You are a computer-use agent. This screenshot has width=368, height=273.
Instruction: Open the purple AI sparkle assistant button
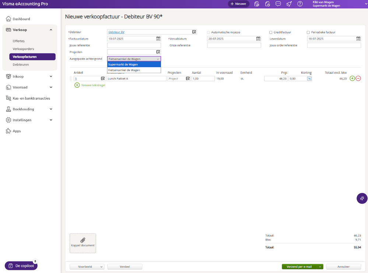362,198
